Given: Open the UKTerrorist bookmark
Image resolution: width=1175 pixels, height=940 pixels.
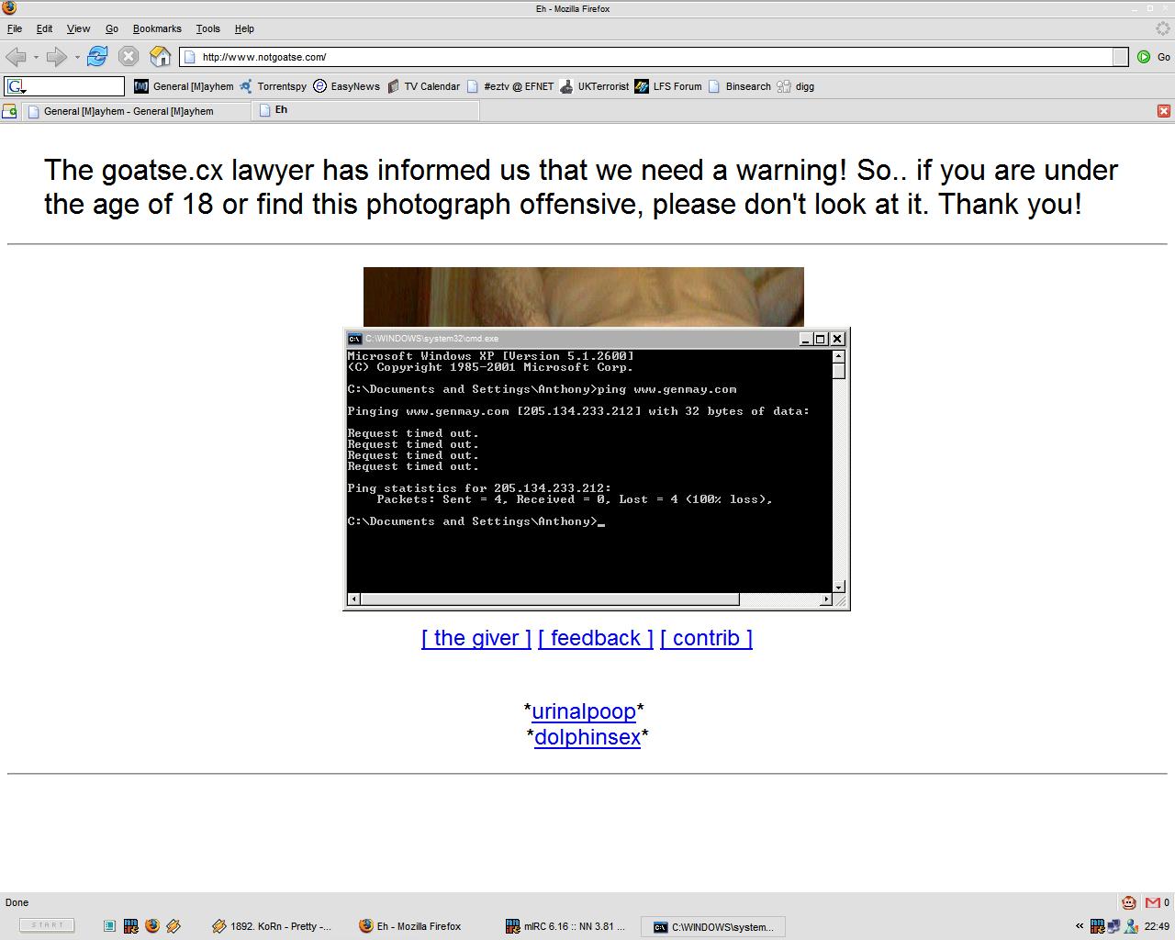Looking at the screenshot, I should (594, 86).
